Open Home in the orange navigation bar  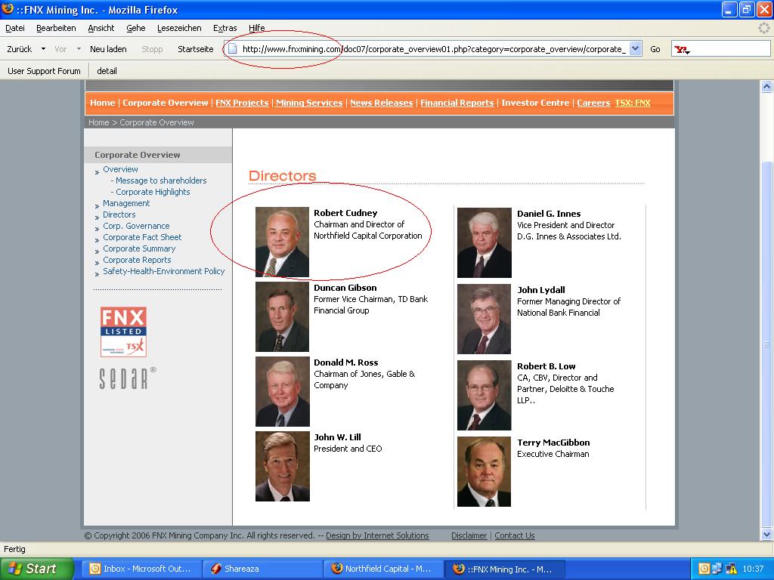(102, 103)
